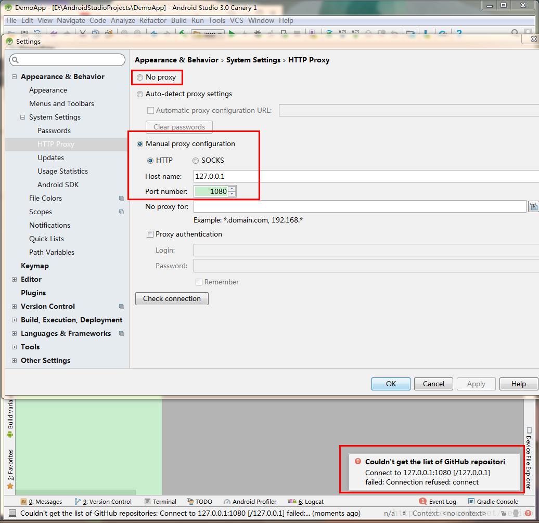This screenshot has height=523, width=539.
Task: Click the Event Log red badge icon
Action: point(423,501)
